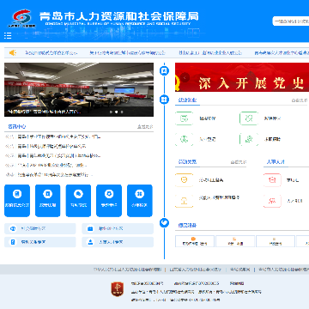Open the first news headline in the list

58,137
